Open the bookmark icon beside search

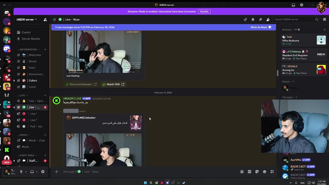[x=325, y=20]
